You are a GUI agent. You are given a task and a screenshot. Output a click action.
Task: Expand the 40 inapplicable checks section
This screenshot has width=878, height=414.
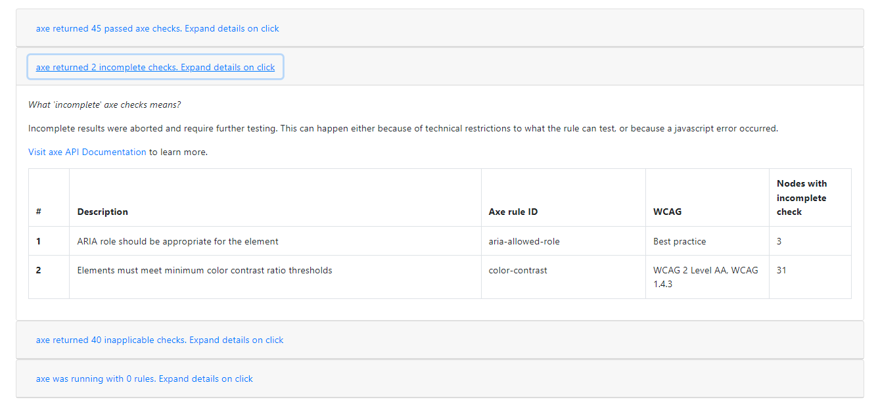point(160,340)
